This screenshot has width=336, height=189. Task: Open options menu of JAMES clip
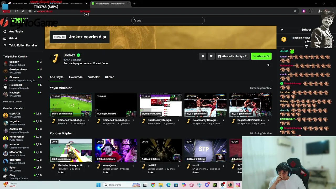click(x=178, y=166)
